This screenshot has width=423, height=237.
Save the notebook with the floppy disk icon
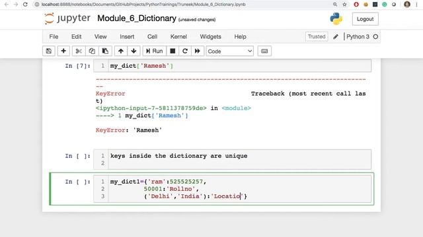(x=48, y=51)
